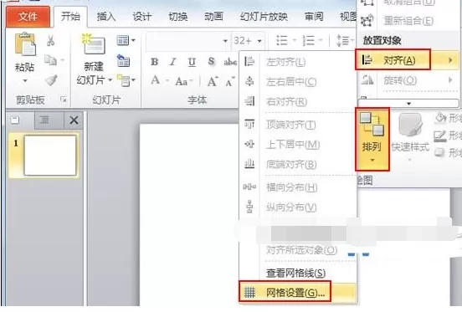The height and width of the screenshot is (312, 462).
Task: Click the 粘贴 (Paste) clipboard icon
Action: tap(25, 44)
